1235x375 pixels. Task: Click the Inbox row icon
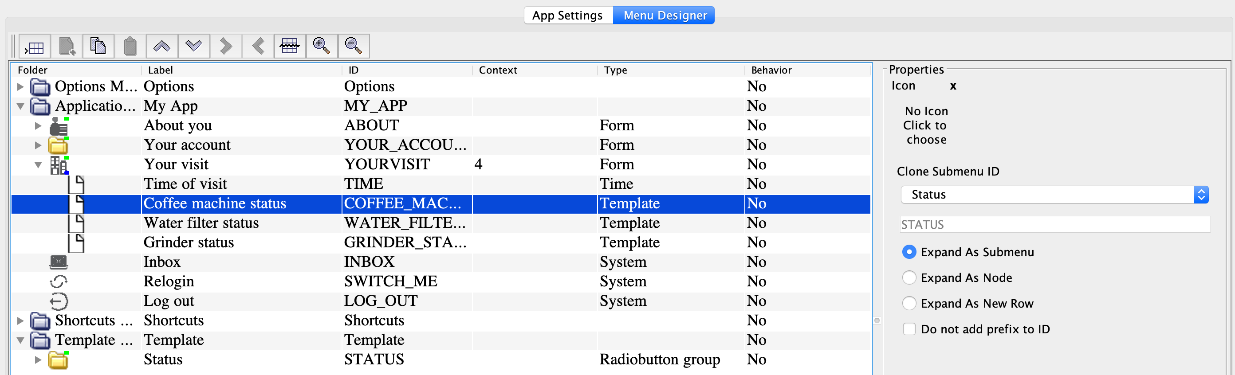pos(59,262)
